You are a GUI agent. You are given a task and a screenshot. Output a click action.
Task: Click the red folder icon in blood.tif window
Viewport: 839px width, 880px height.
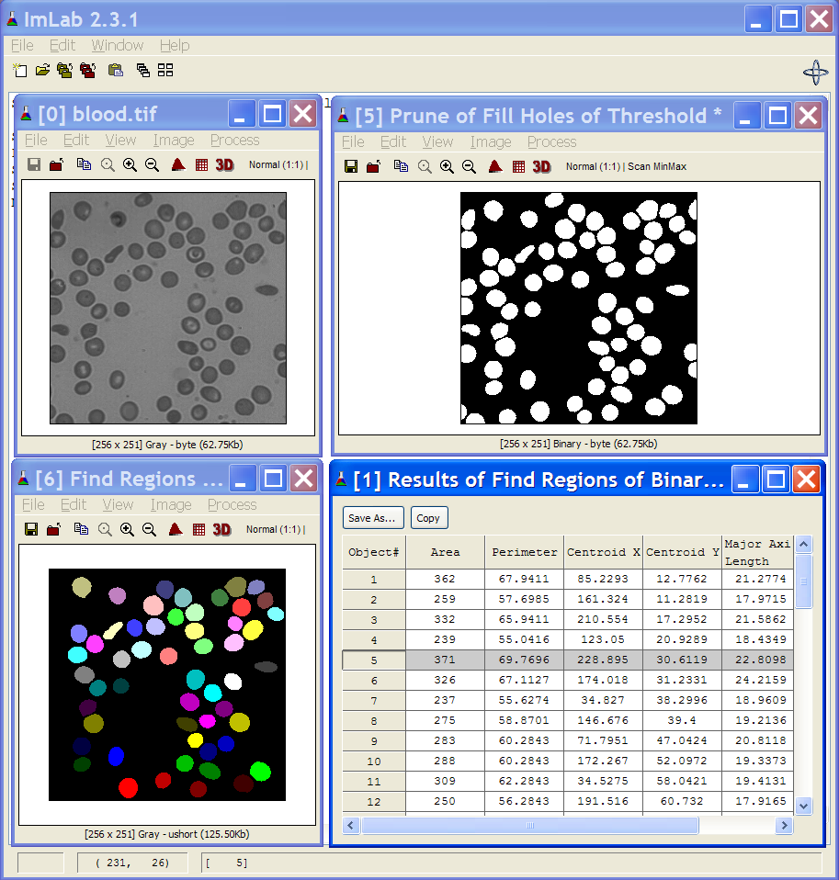[56, 164]
